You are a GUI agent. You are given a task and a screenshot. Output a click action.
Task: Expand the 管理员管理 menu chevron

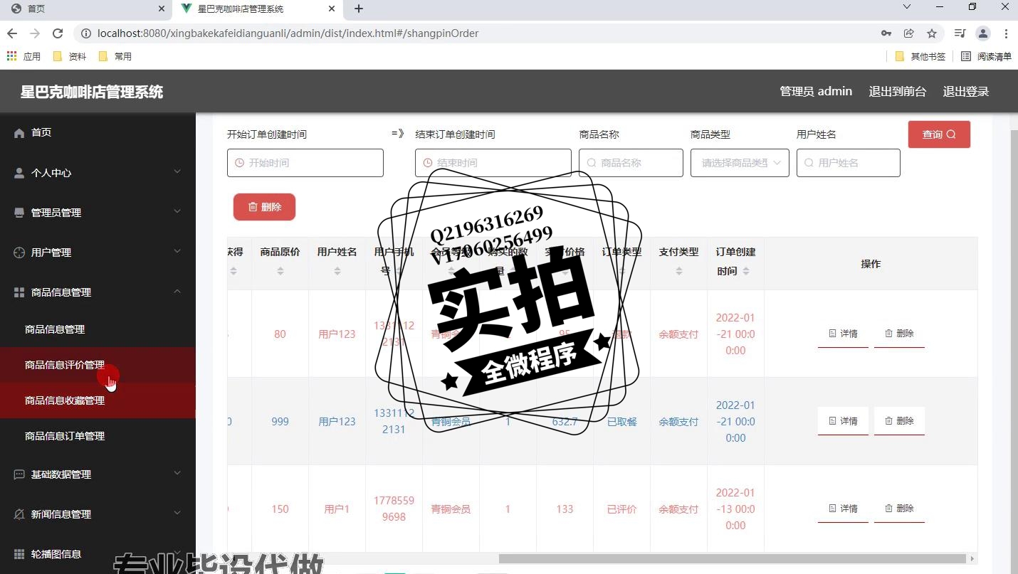177,212
